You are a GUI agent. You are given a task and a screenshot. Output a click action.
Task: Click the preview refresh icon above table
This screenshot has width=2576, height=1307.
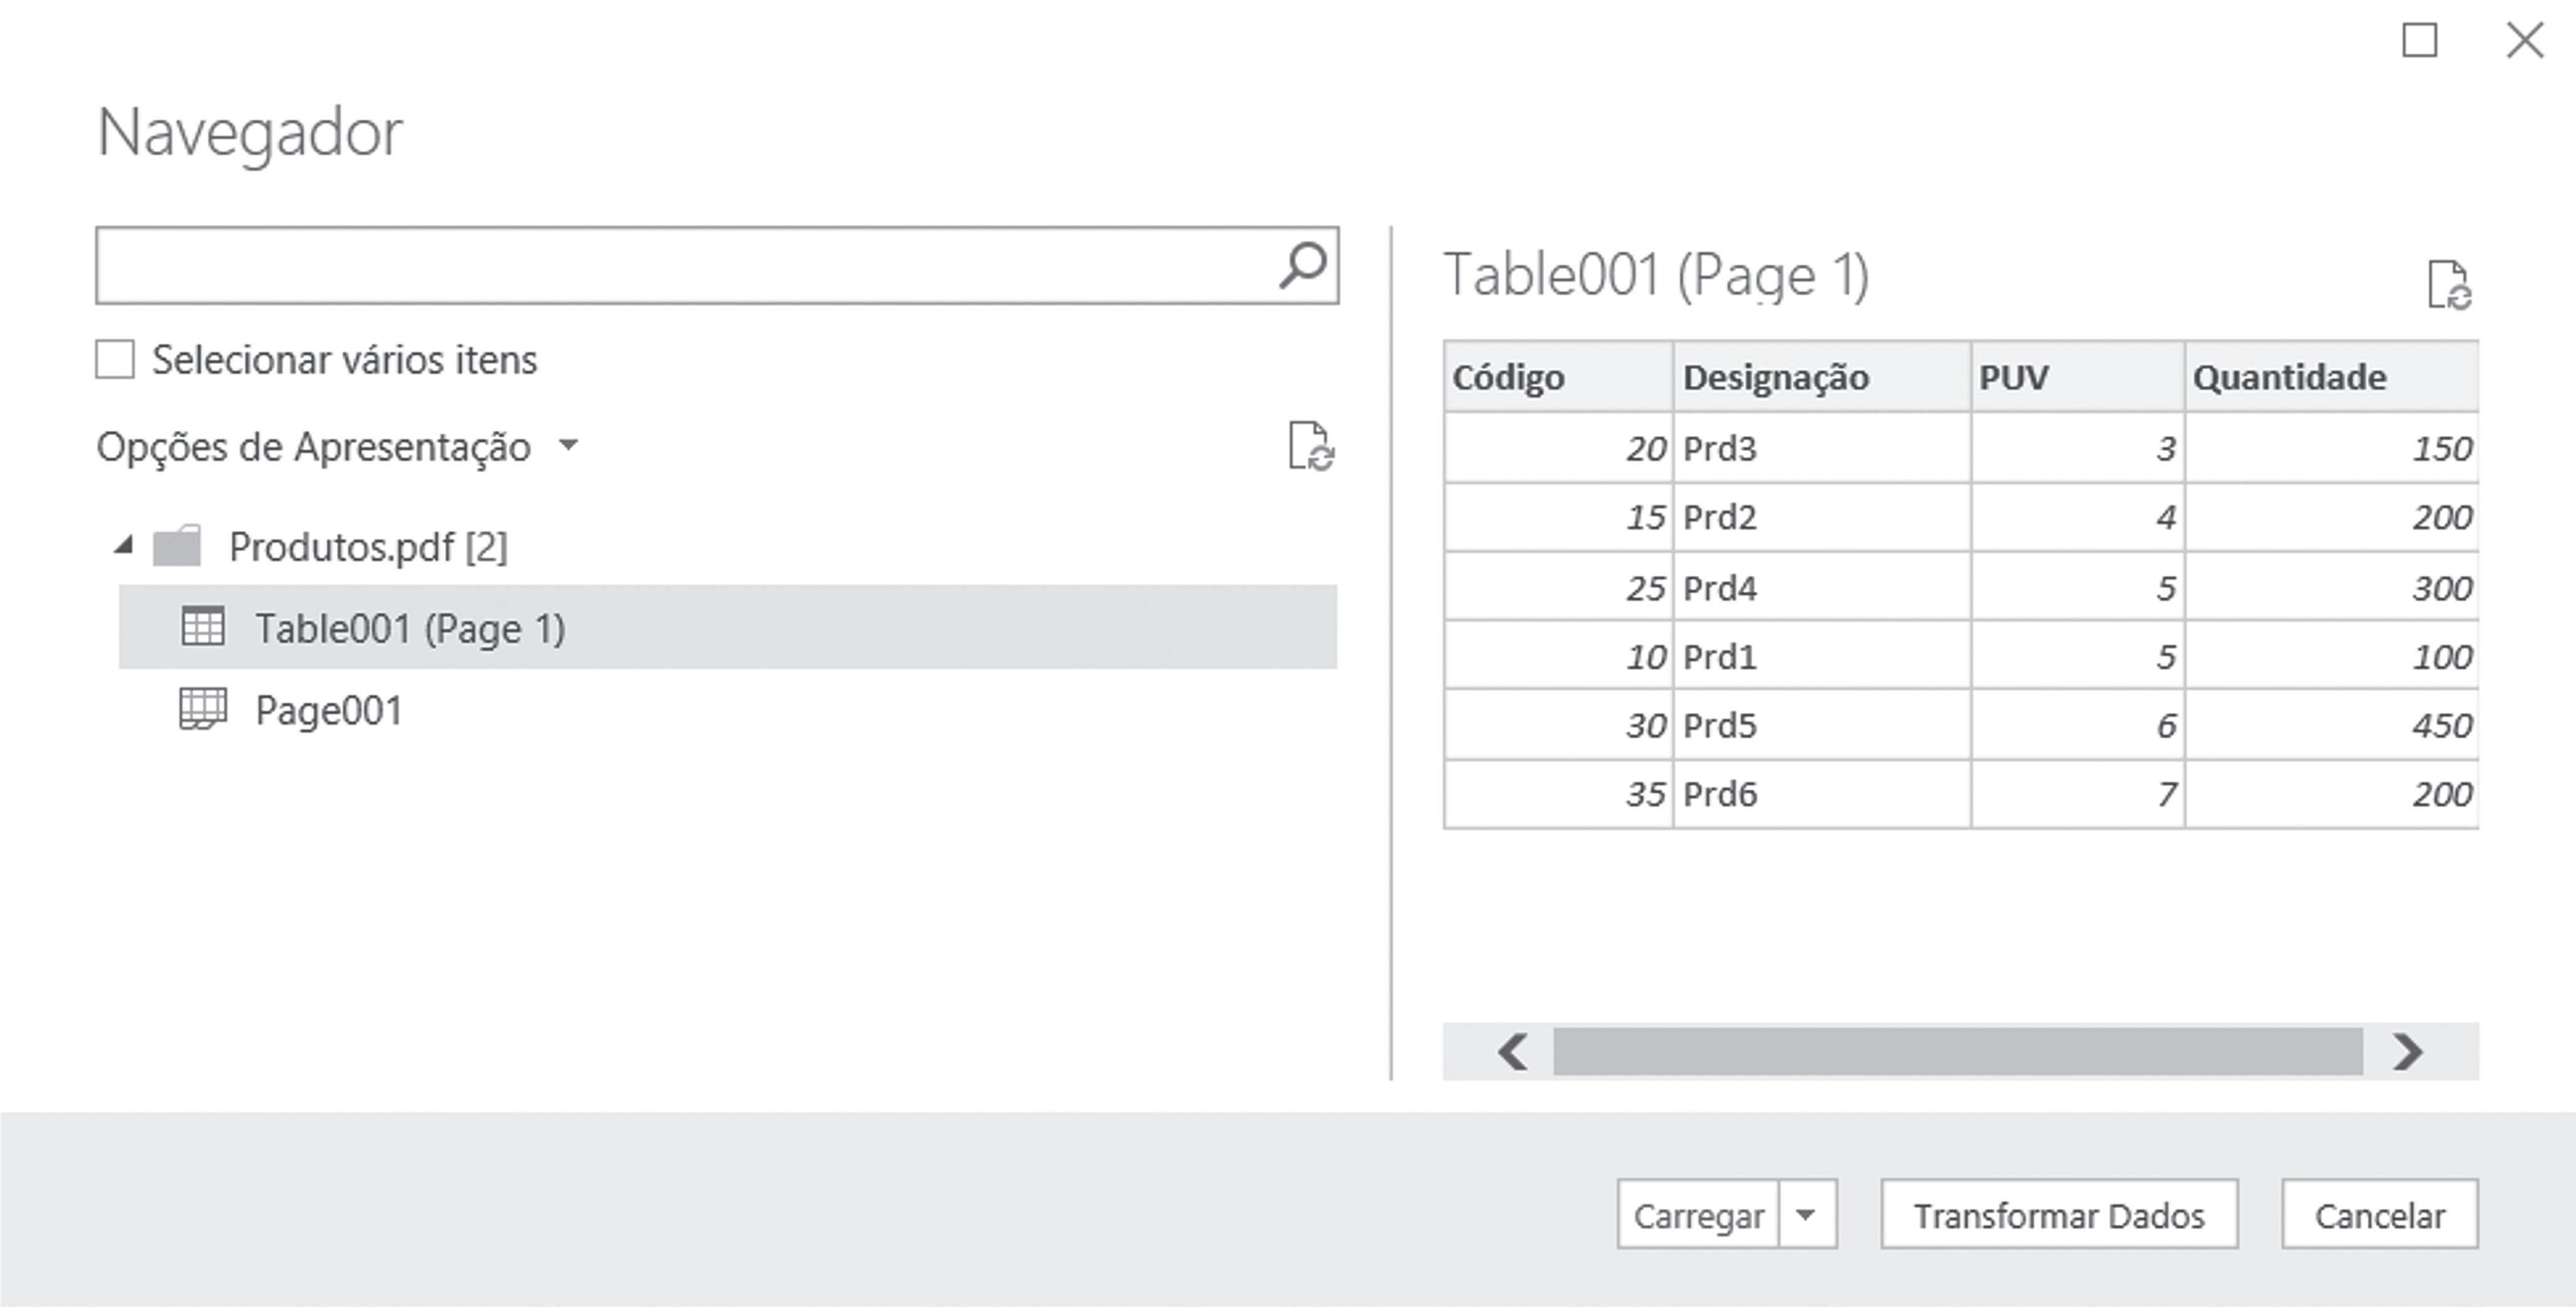(x=2449, y=285)
